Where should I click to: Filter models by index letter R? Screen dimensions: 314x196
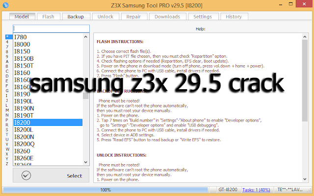point(7,125)
